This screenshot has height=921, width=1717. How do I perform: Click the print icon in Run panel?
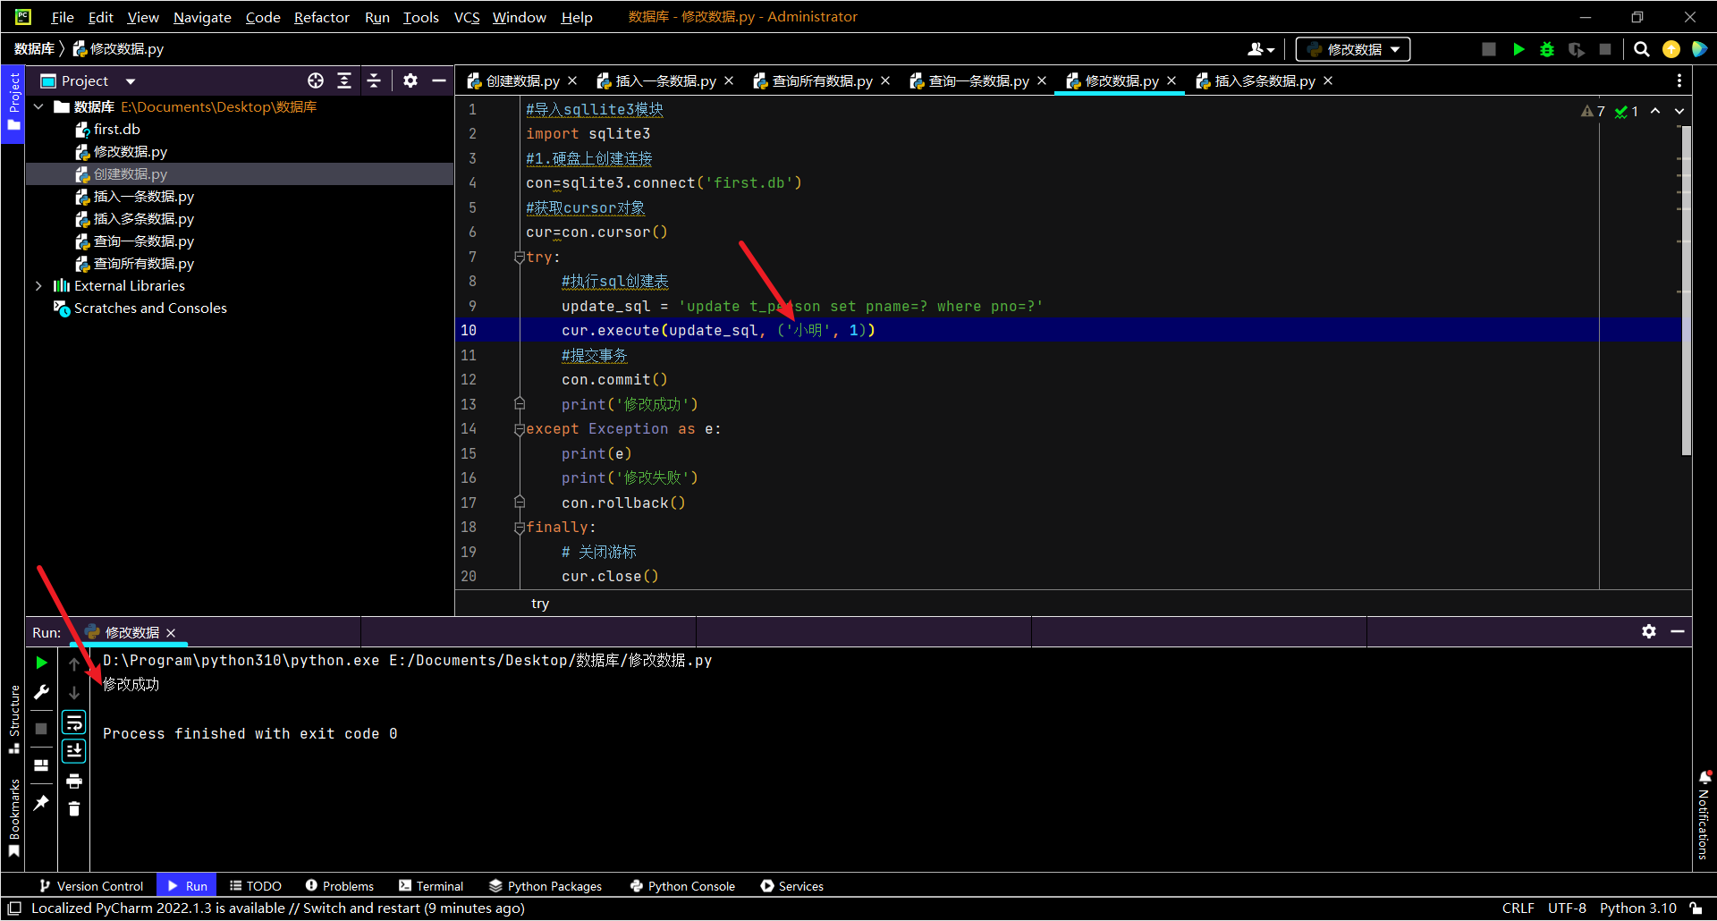point(74,781)
